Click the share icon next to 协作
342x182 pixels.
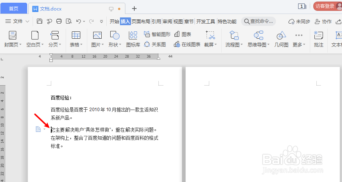[339, 22]
